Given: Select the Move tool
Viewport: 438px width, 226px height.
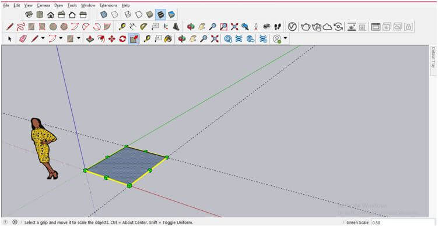Looking at the screenshot, I should tap(112, 39).
